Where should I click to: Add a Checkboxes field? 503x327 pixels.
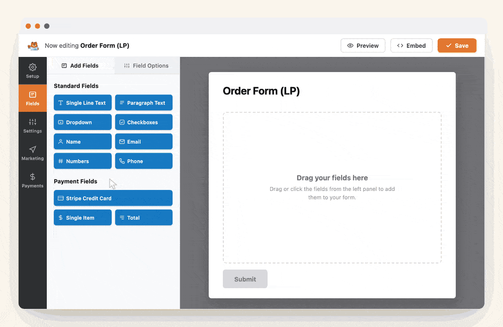144,122
